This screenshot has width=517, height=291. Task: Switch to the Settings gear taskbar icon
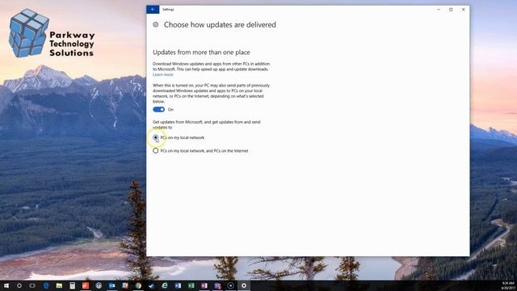tap(244, 285)
